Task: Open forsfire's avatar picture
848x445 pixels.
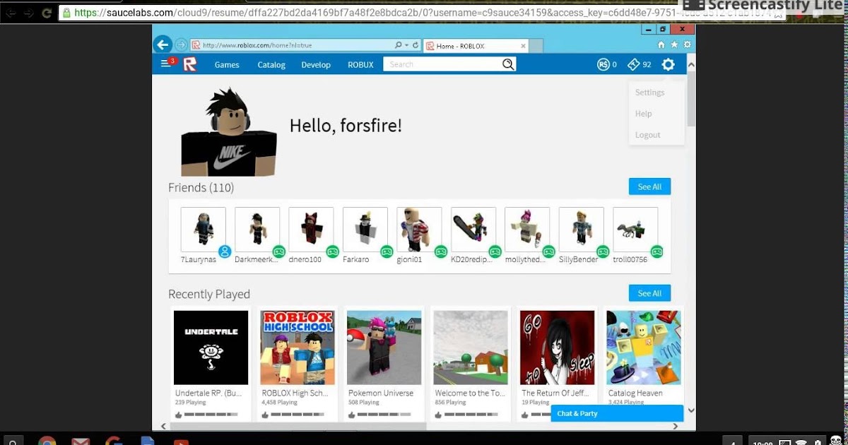Action: click(228, 131)
